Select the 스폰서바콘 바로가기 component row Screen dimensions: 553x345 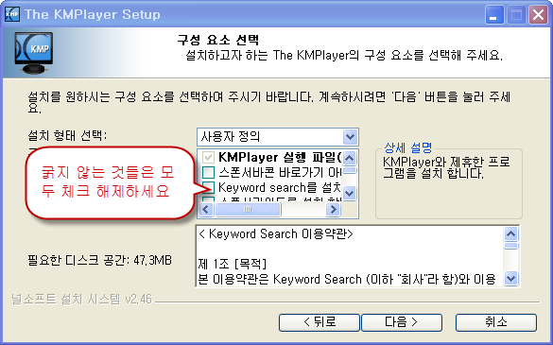coord(280,172)
